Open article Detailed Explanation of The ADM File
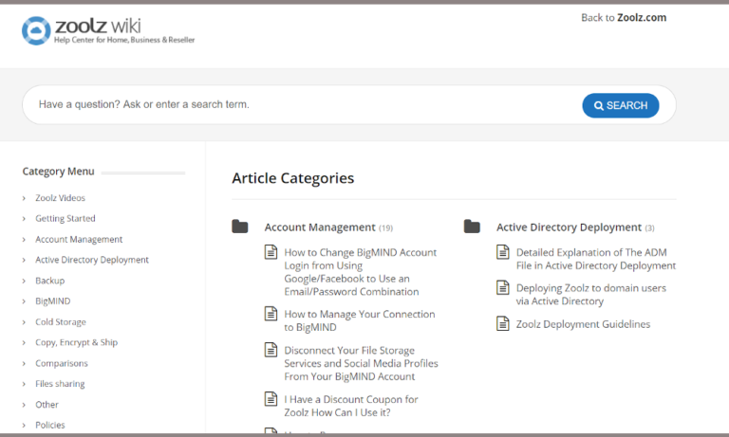The image size is (729, 437). 596,259
